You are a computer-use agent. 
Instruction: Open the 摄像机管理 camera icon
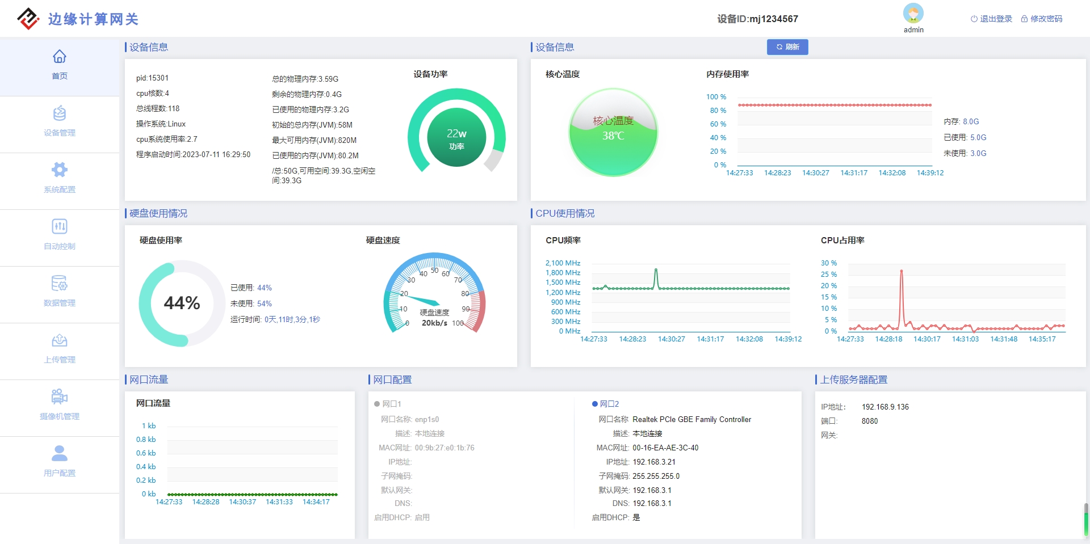60,397
